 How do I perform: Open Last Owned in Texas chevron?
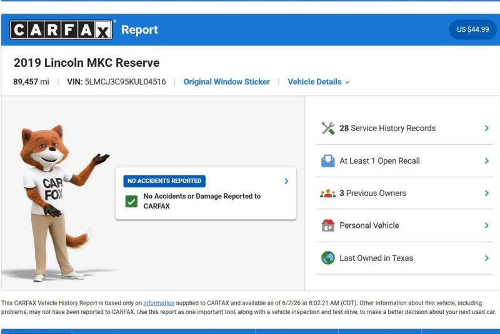pos(487,258)
